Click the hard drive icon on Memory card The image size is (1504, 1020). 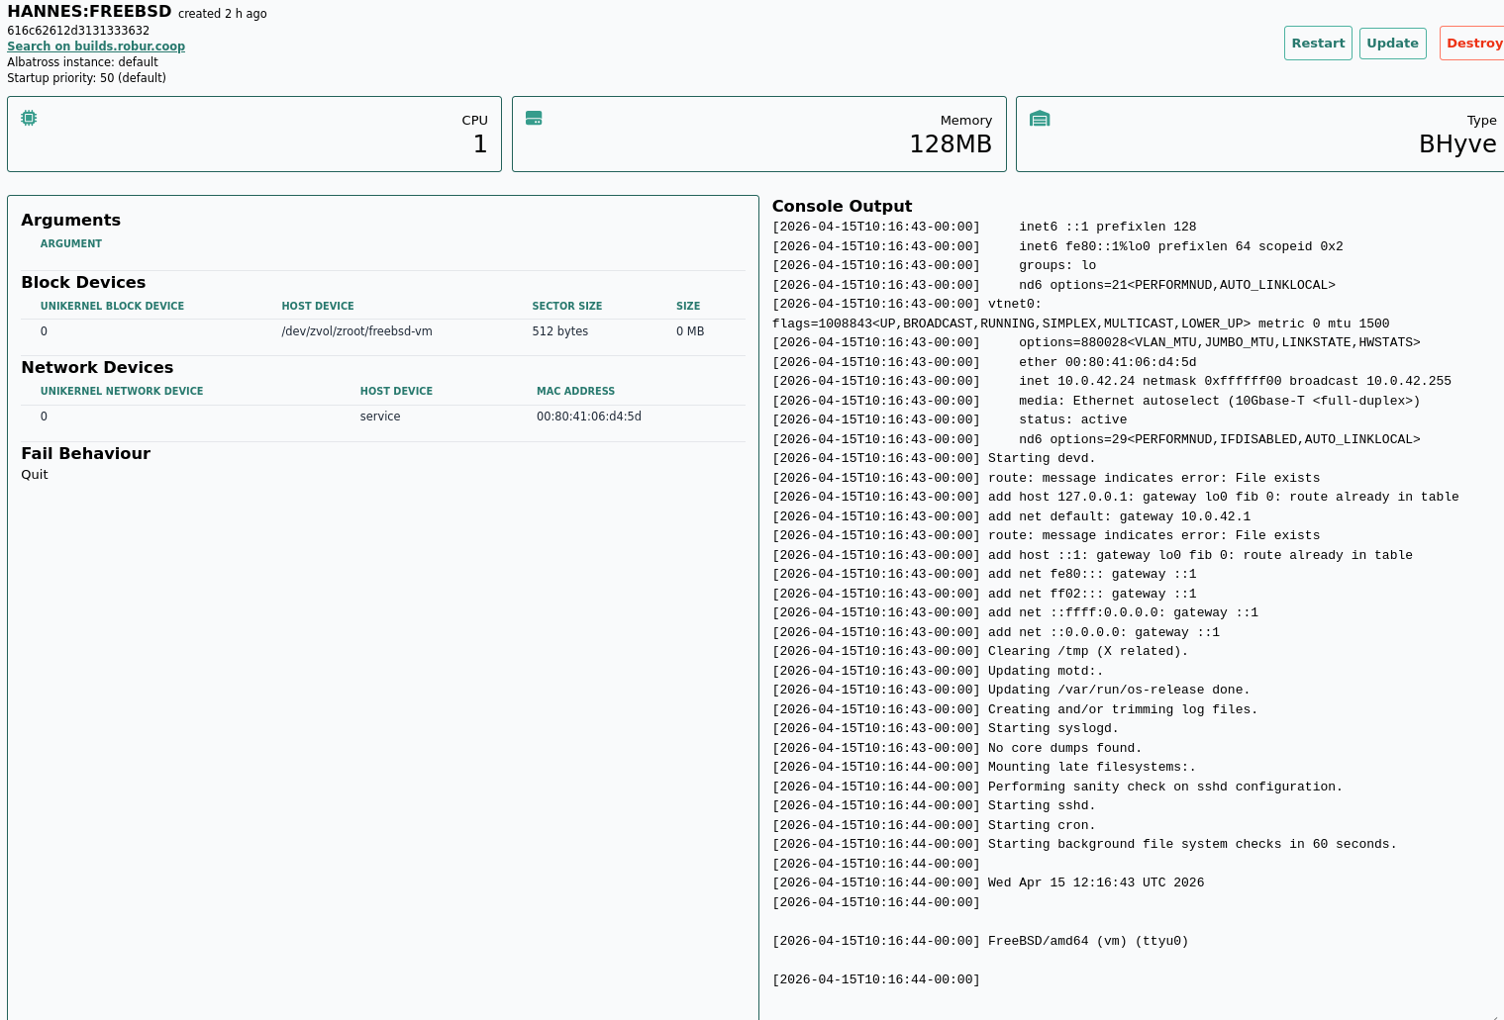pyautogui.click(x=534, y=117)
